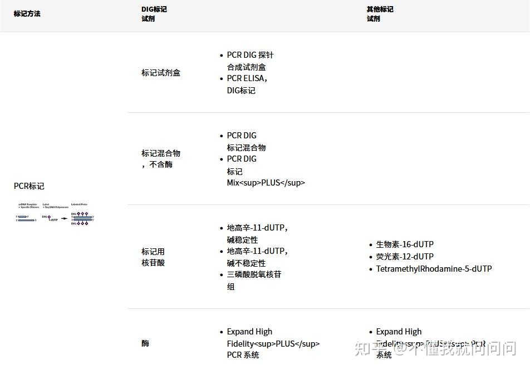The image size is (530, 370).
Task: Click the 标记混合物，不含酶 cell
Action: (160, 159)
